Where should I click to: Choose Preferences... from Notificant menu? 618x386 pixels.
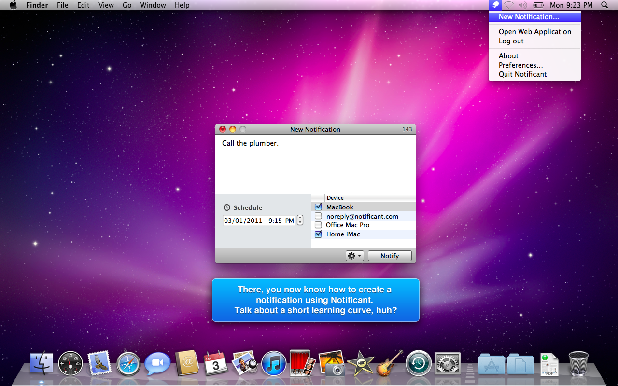coord(520,65)
